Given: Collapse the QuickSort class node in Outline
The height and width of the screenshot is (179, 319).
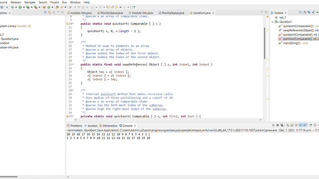Looking at the screenshot, I should pos(273,22).
